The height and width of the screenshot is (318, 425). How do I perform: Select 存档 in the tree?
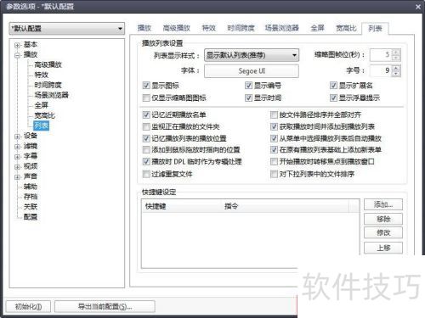click(31, 197)
